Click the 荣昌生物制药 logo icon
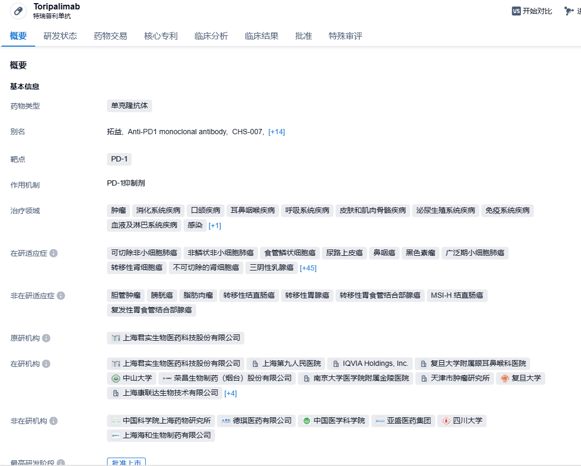The height and width of the screenshot is (466, 581). (167, 378)
